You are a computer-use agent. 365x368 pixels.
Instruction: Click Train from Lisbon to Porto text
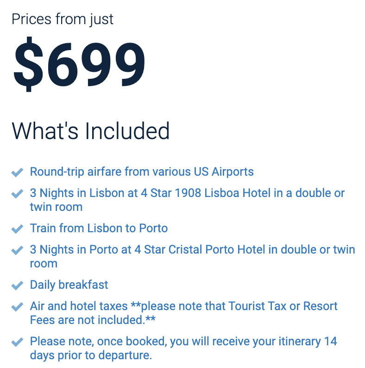99,228
